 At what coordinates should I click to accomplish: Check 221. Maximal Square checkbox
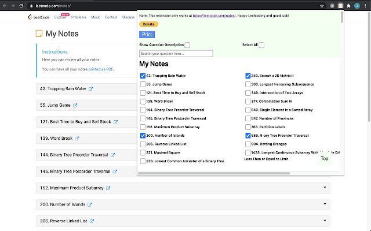coord(143,152)
